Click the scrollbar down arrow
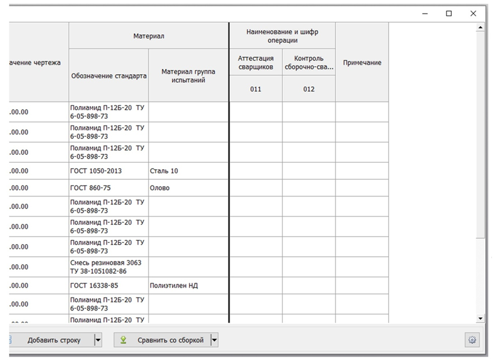Screen dimensions: 493x361 click(x=480, y=318)
